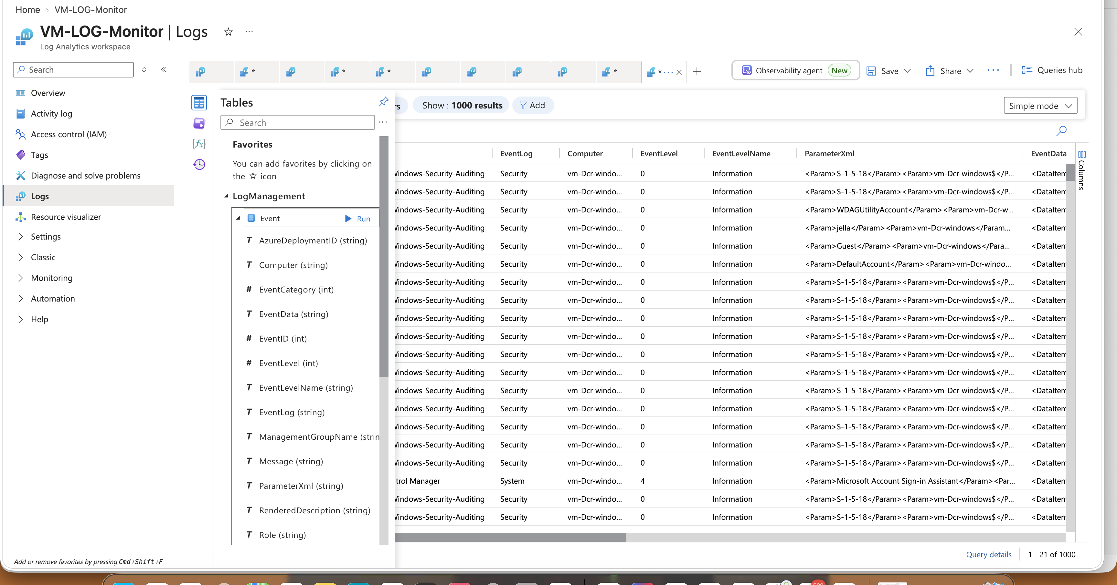Toggle the Columns panel on the results grid

1082,170
